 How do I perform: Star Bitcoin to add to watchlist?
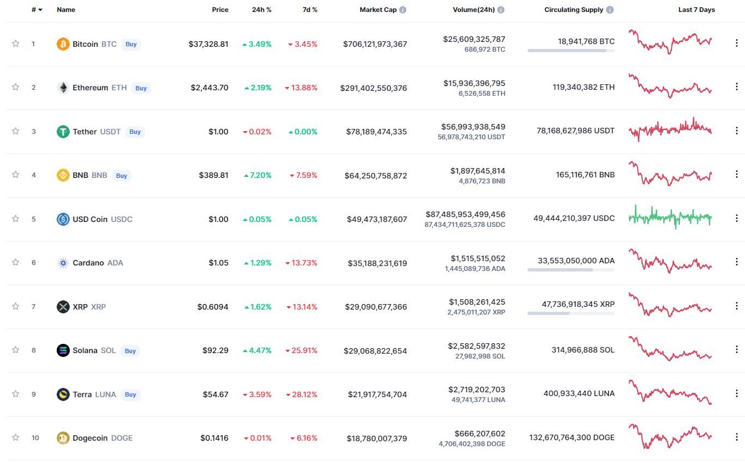16,44
